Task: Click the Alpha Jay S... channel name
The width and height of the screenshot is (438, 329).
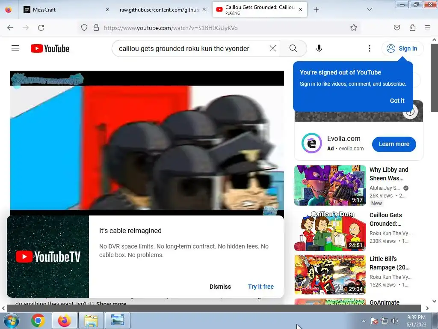Action: pos(385,188)
